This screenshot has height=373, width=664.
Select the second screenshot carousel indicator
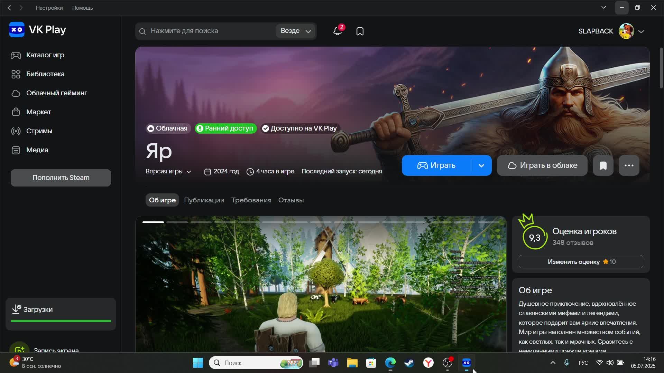(x=177, y=222)
